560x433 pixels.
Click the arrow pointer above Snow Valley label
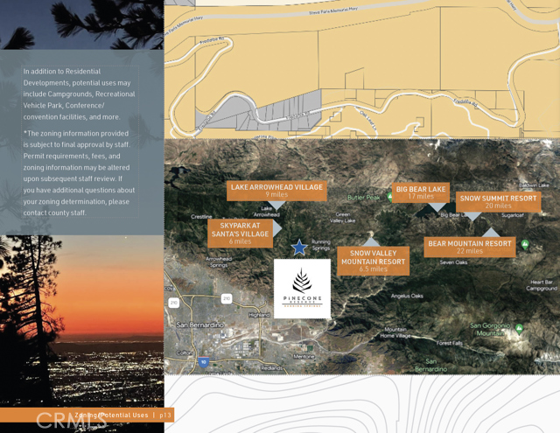coord(372,241)
